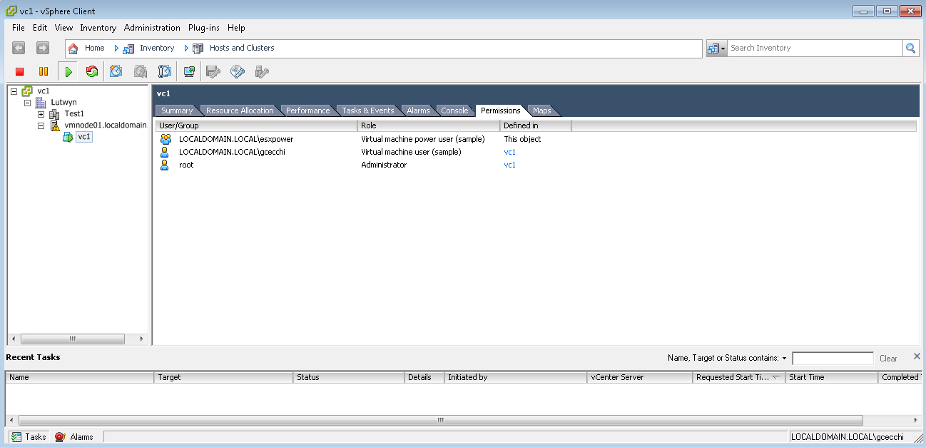This screenshot has height=447, width=926.
Task: Click the root user icon
Action: point(165,165)
